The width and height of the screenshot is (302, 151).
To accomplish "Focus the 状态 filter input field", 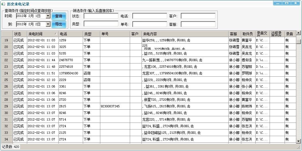I will pos(101,16).
